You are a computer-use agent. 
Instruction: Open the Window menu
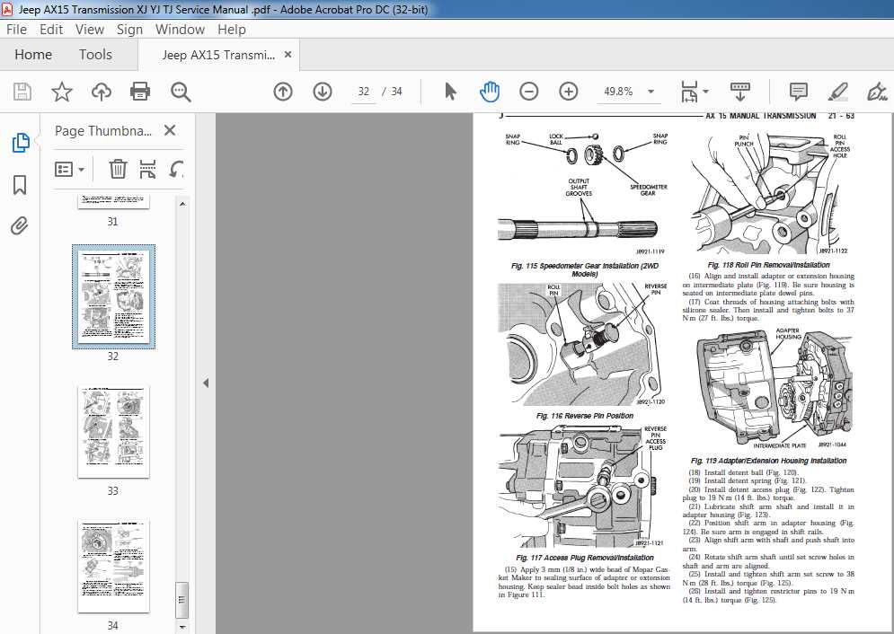tap(180, 30)
